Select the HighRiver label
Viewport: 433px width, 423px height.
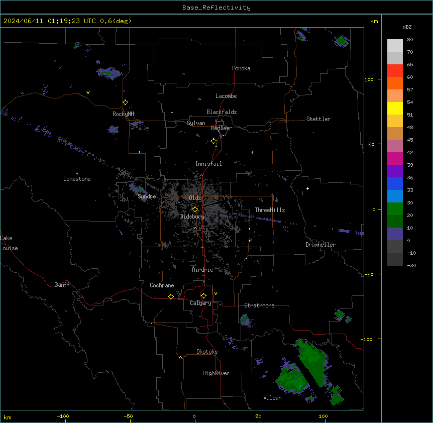(216, 373)
